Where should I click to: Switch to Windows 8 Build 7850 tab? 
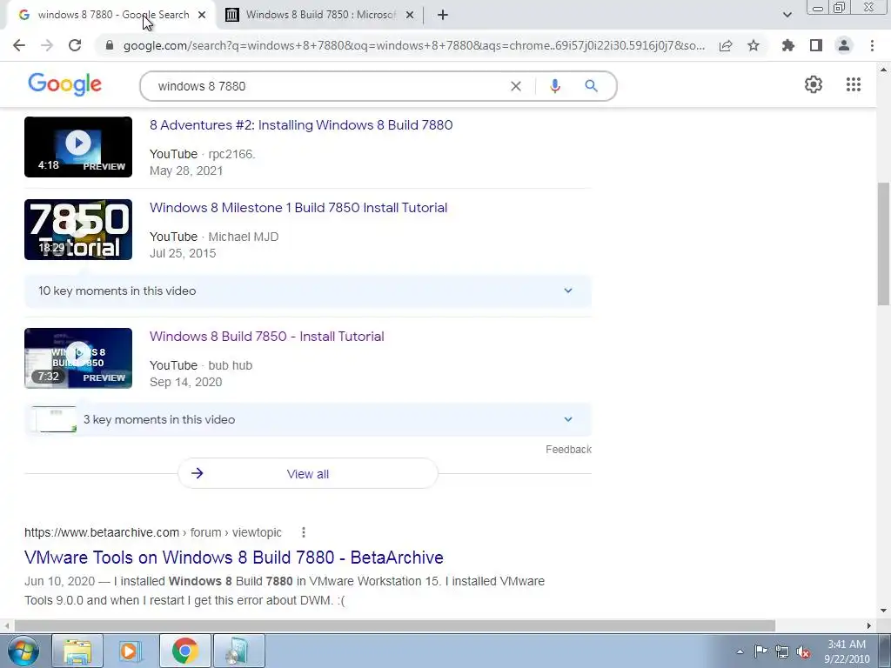coord(320,15)
